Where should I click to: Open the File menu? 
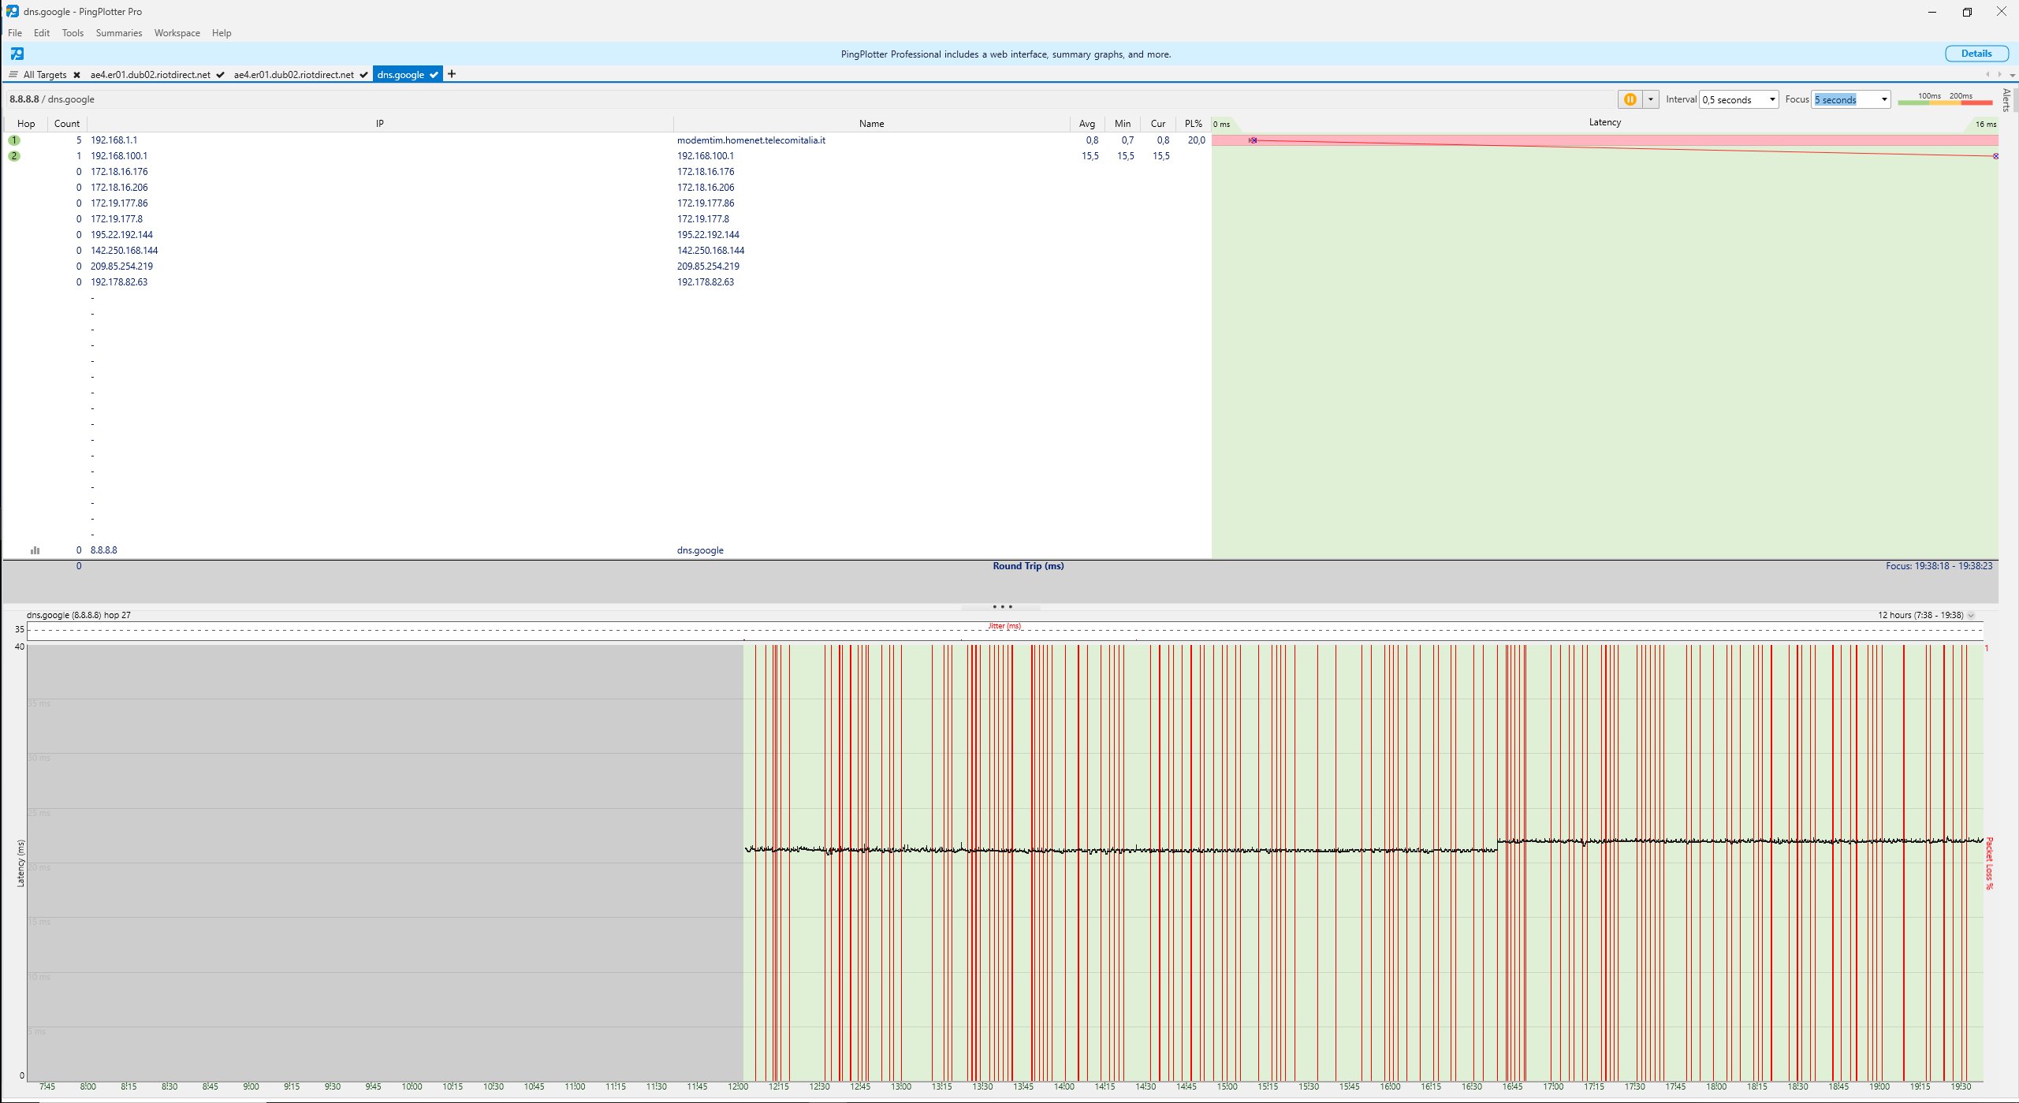click(15, 33)
